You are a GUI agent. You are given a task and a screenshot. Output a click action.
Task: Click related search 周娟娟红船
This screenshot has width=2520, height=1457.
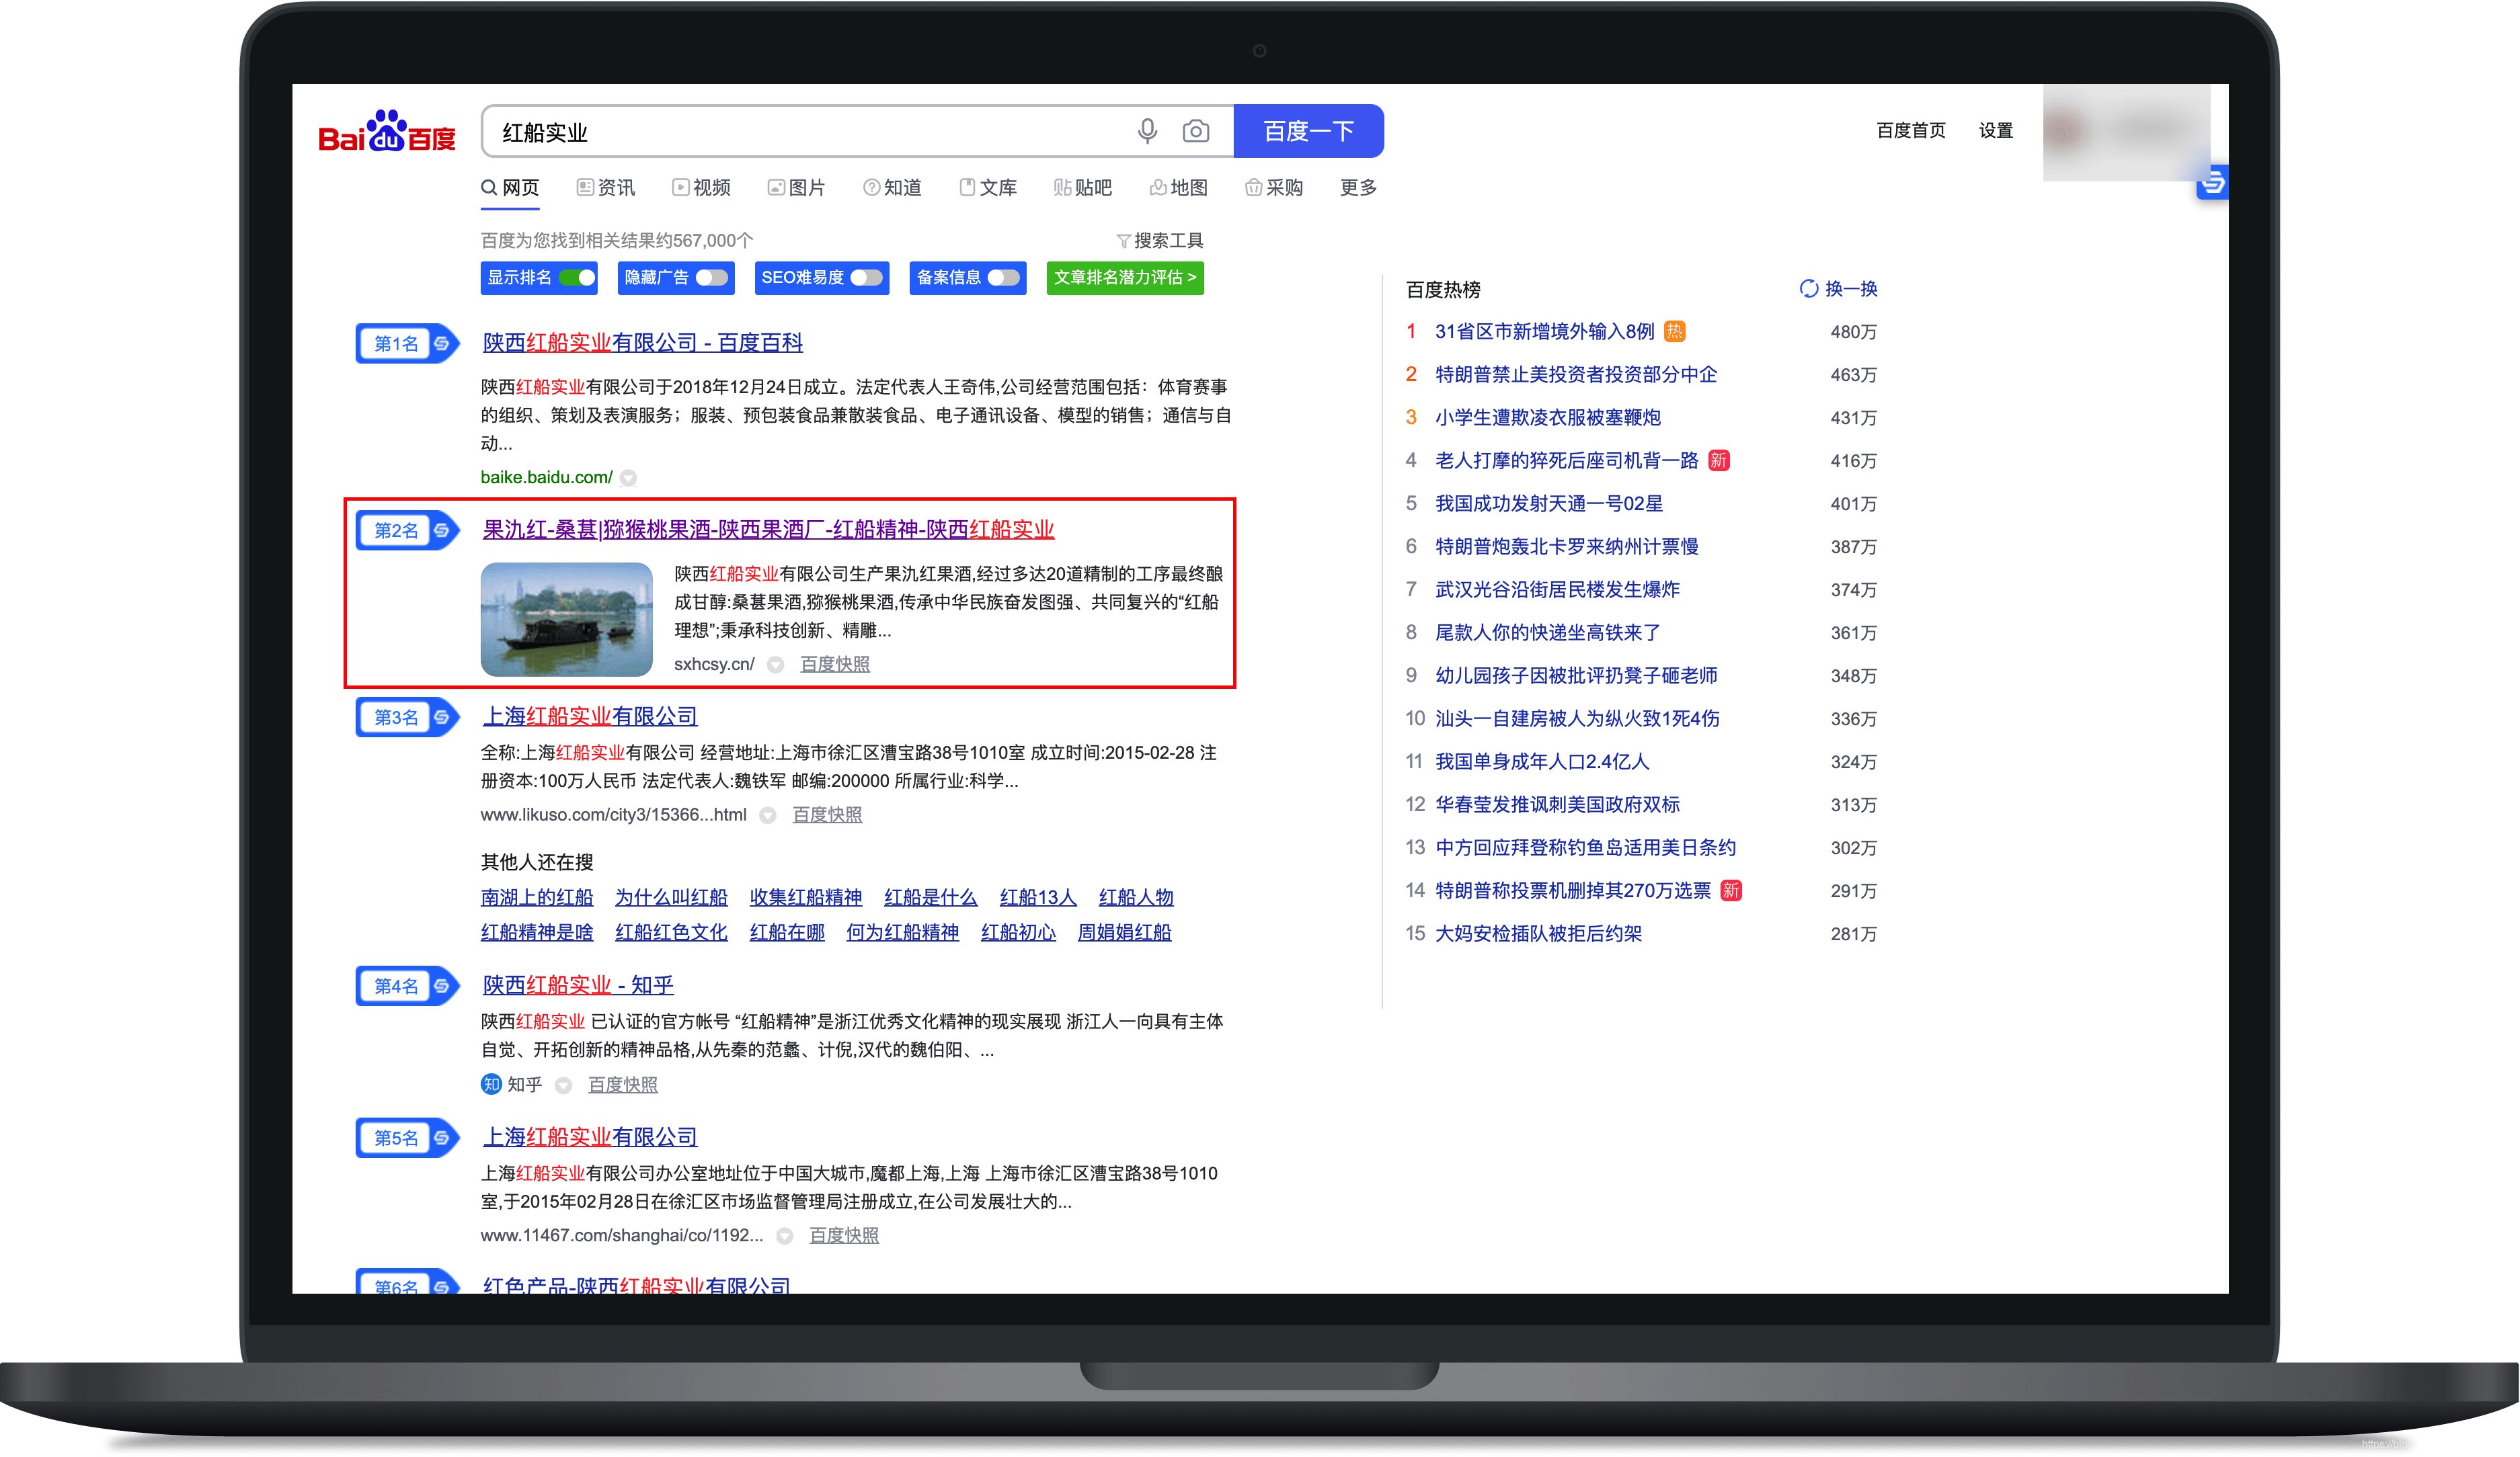1124,933
